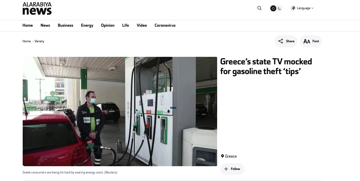Select the Opinion menu item

(107, 25)
